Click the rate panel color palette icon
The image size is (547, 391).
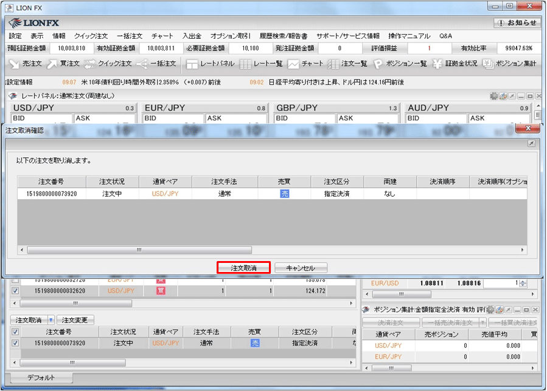point(503,96)
